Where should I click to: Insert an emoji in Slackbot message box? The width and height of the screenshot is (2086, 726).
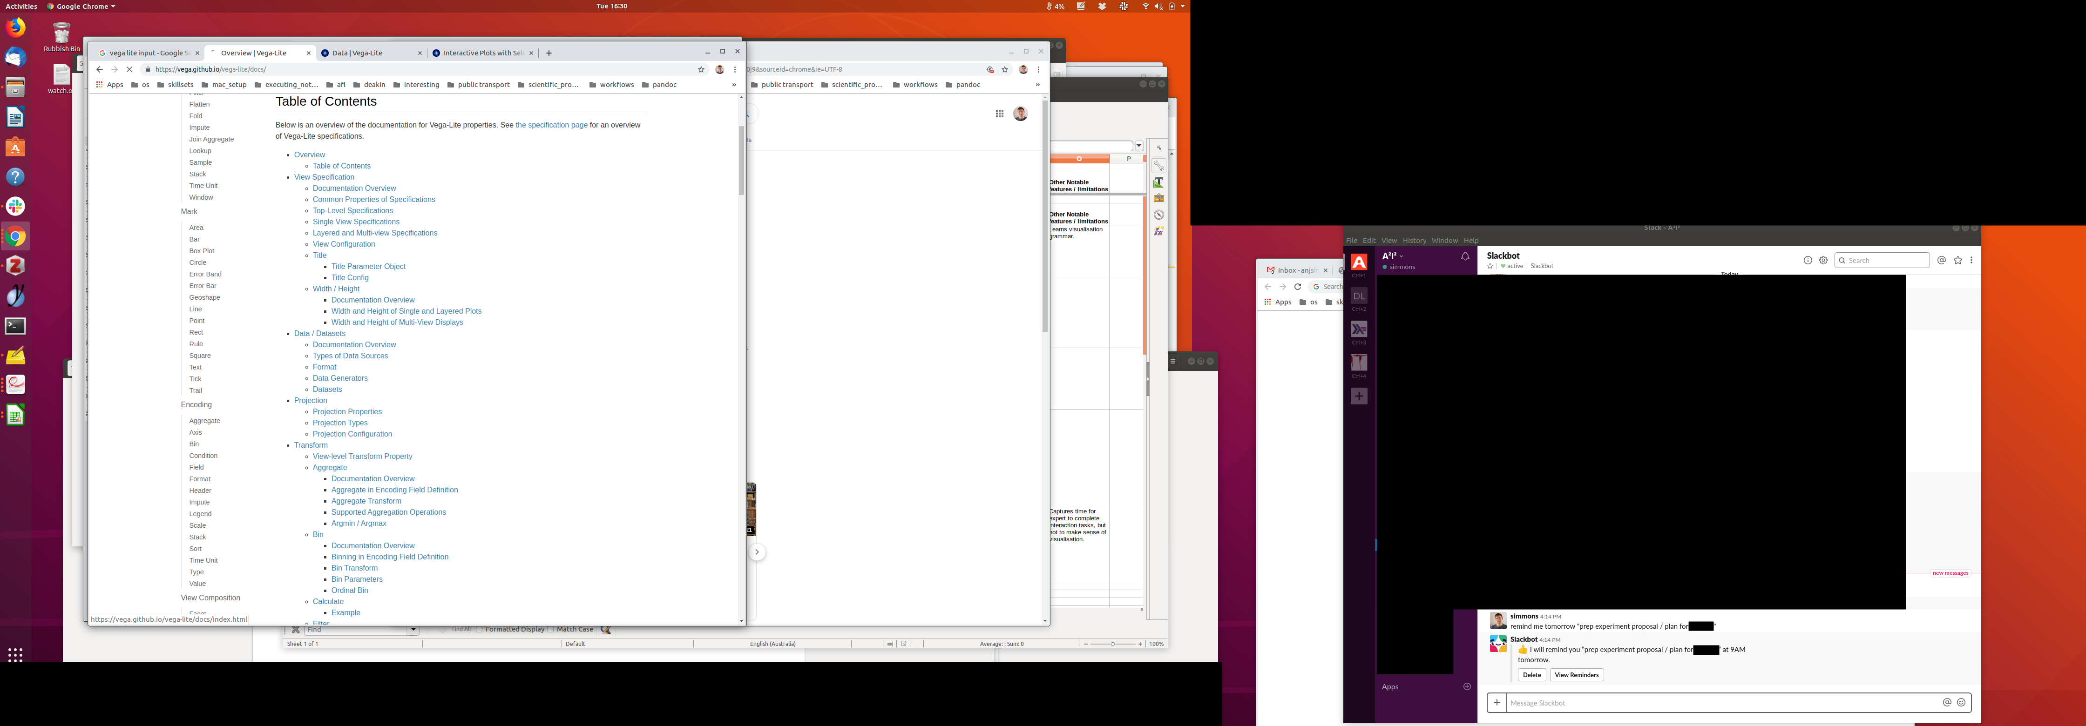click(1960, 703)
